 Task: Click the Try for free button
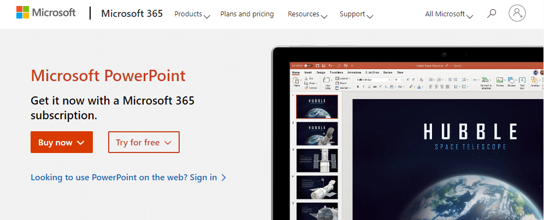coord(144,143)
